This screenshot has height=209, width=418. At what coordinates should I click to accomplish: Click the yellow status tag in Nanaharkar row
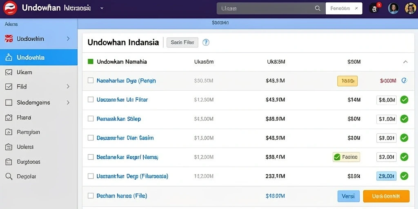(x=347, y=81)
